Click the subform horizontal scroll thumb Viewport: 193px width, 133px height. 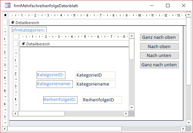click(x=42, y=114)
